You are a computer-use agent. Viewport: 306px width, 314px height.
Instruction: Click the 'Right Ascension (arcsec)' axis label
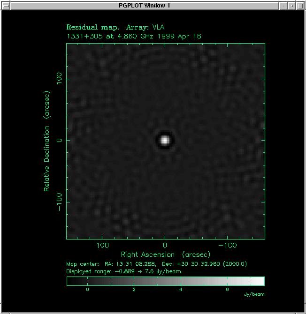[165, 254]
